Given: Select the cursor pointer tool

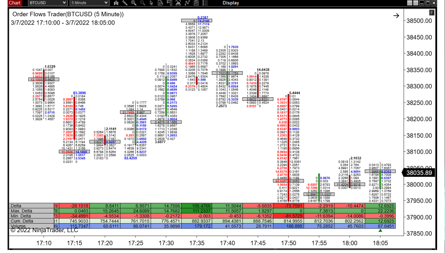Looking at the screenshot, I should 152,3.
